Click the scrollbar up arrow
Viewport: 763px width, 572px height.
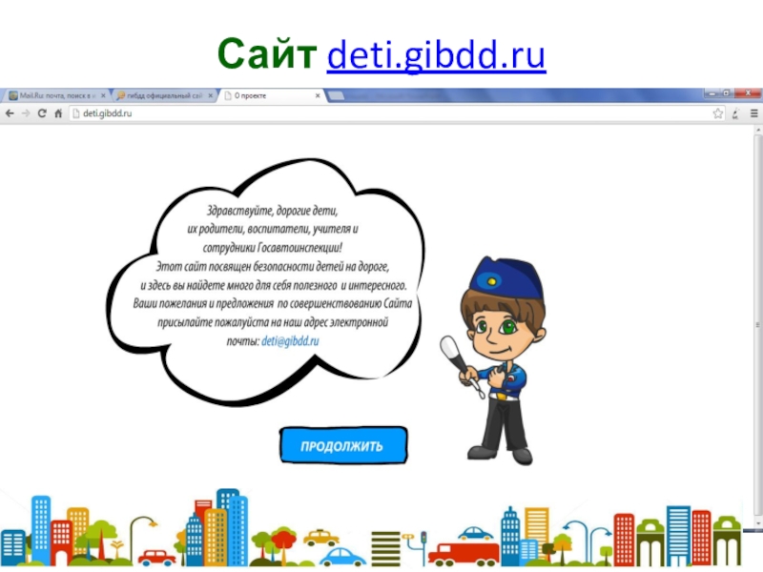pos(758,130)
